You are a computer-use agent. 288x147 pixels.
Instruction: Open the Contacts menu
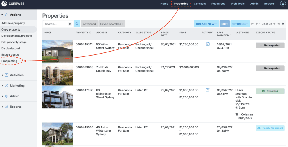(200, 4)
